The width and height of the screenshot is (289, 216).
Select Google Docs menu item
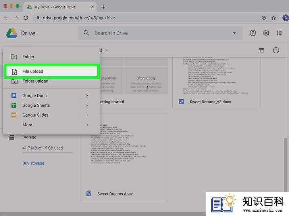point(52,95)
